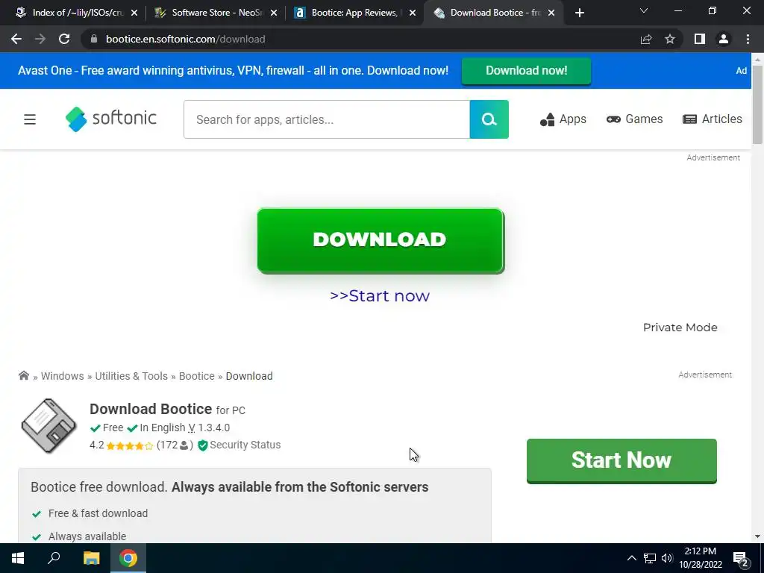Image resolution: width=764 pixels, height=573 pixels.
Task: Click the Bootice floppy disk icon
Action: tap(48, 426)
